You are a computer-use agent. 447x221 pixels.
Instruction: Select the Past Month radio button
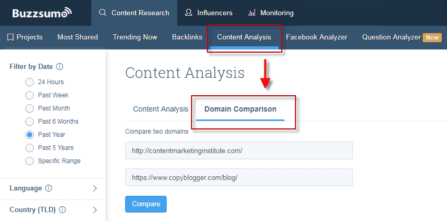(x=30, y=108)
